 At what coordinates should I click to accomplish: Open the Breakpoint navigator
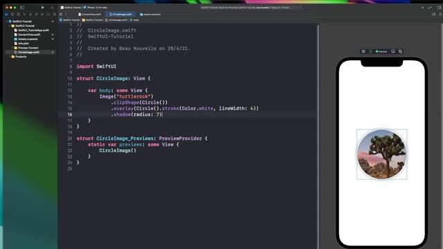click(x=48, y=14)
